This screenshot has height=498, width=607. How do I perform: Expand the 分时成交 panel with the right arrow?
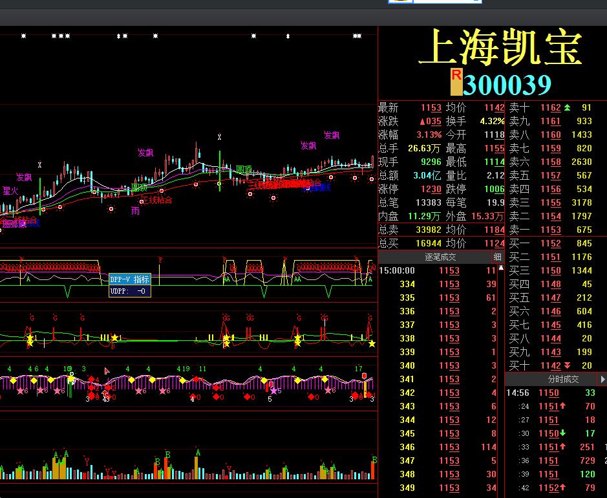[x=602, y=379]
